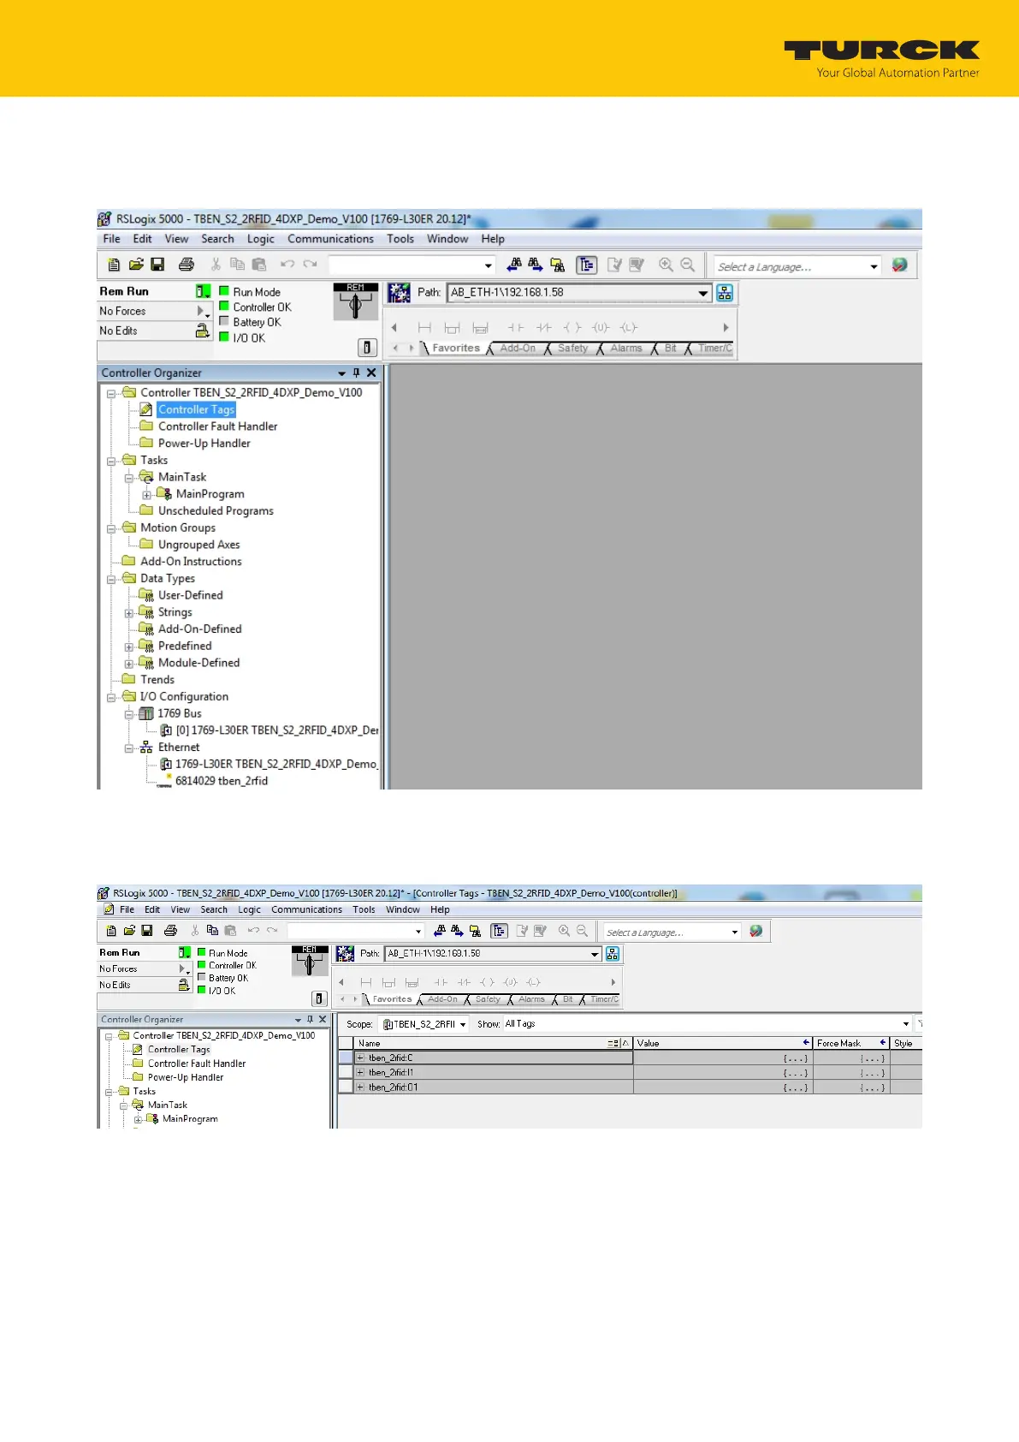Expand tben_2rfid:O1 tag in lower window
Viewport: 1019px width, 1442px height.
360,1087
